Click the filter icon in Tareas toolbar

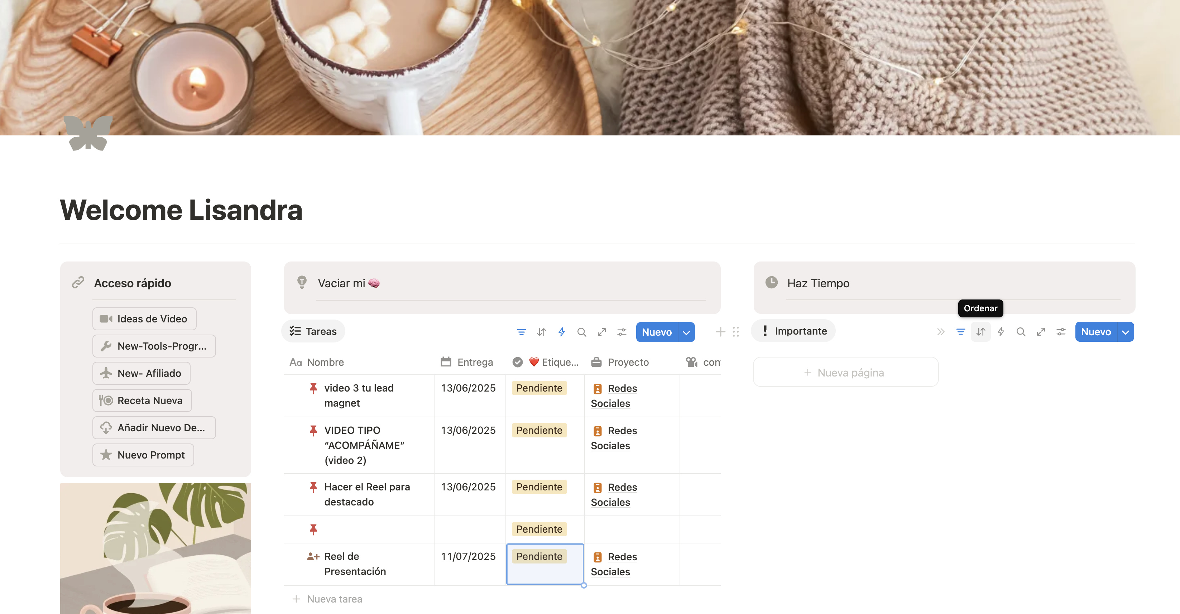click(521, 332)
